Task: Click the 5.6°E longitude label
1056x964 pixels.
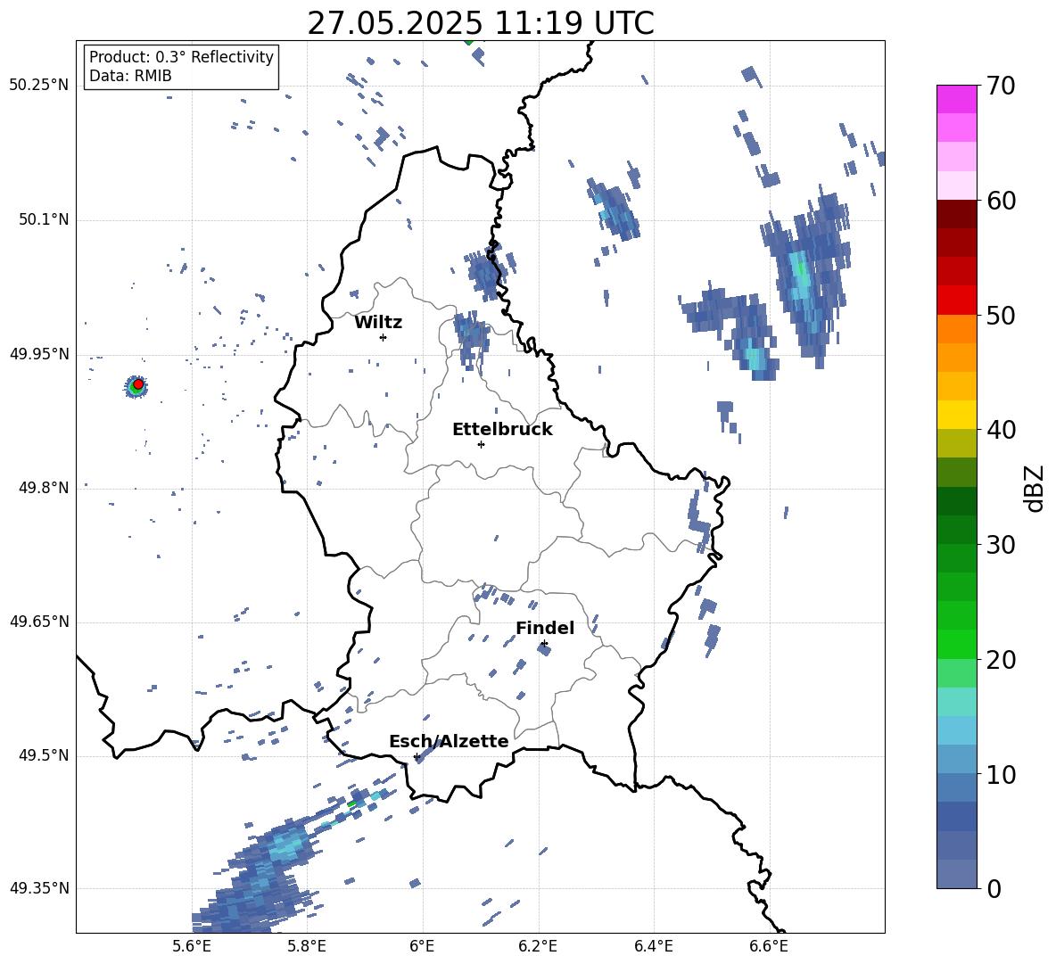Action: pos(191,946)
